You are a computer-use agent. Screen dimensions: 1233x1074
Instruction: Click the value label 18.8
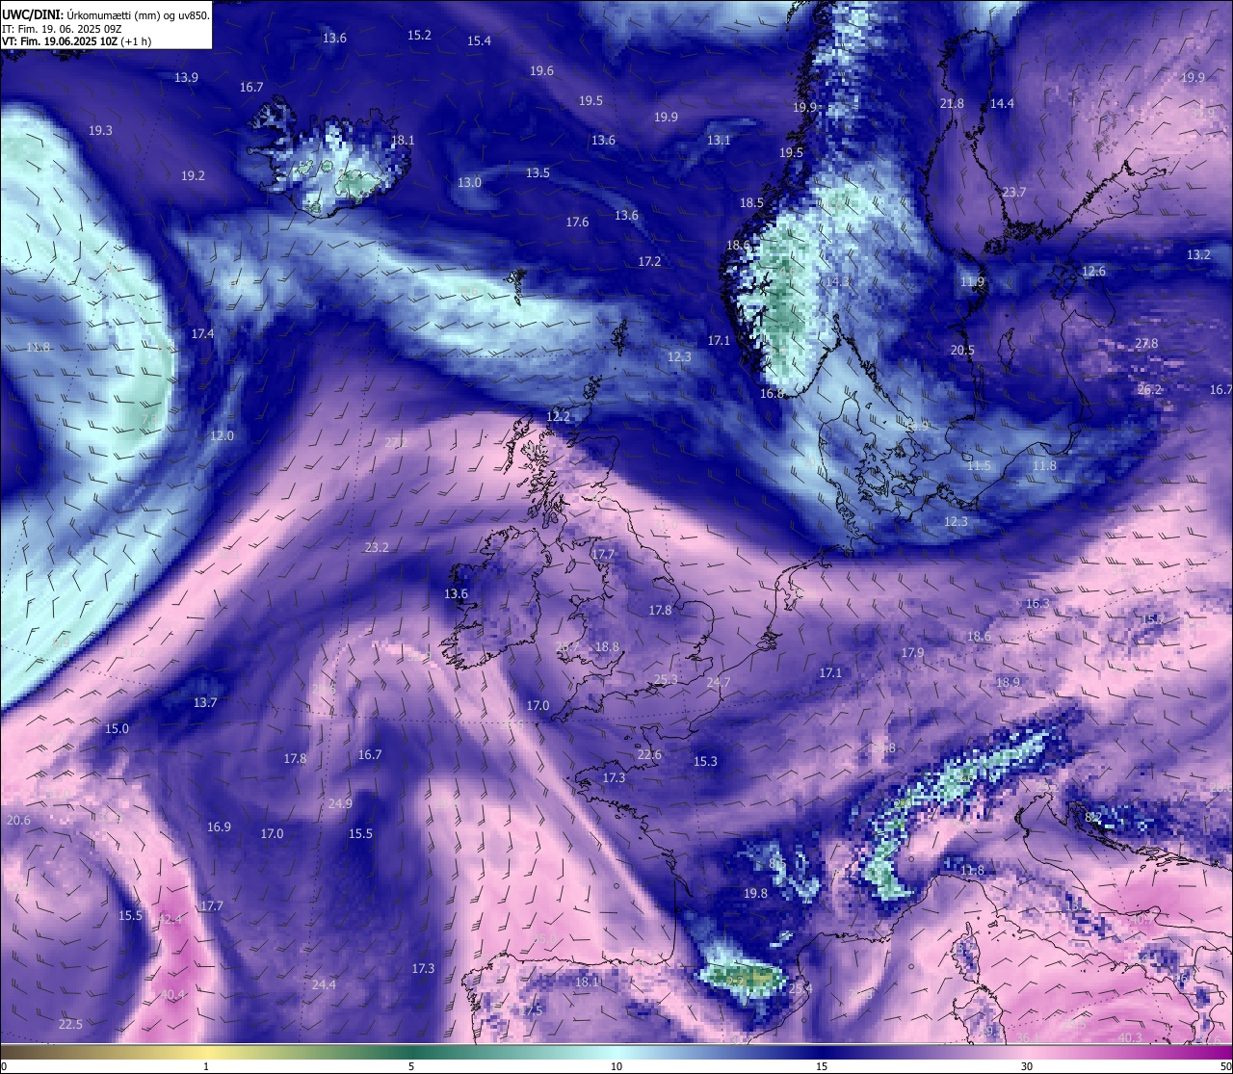607,646
